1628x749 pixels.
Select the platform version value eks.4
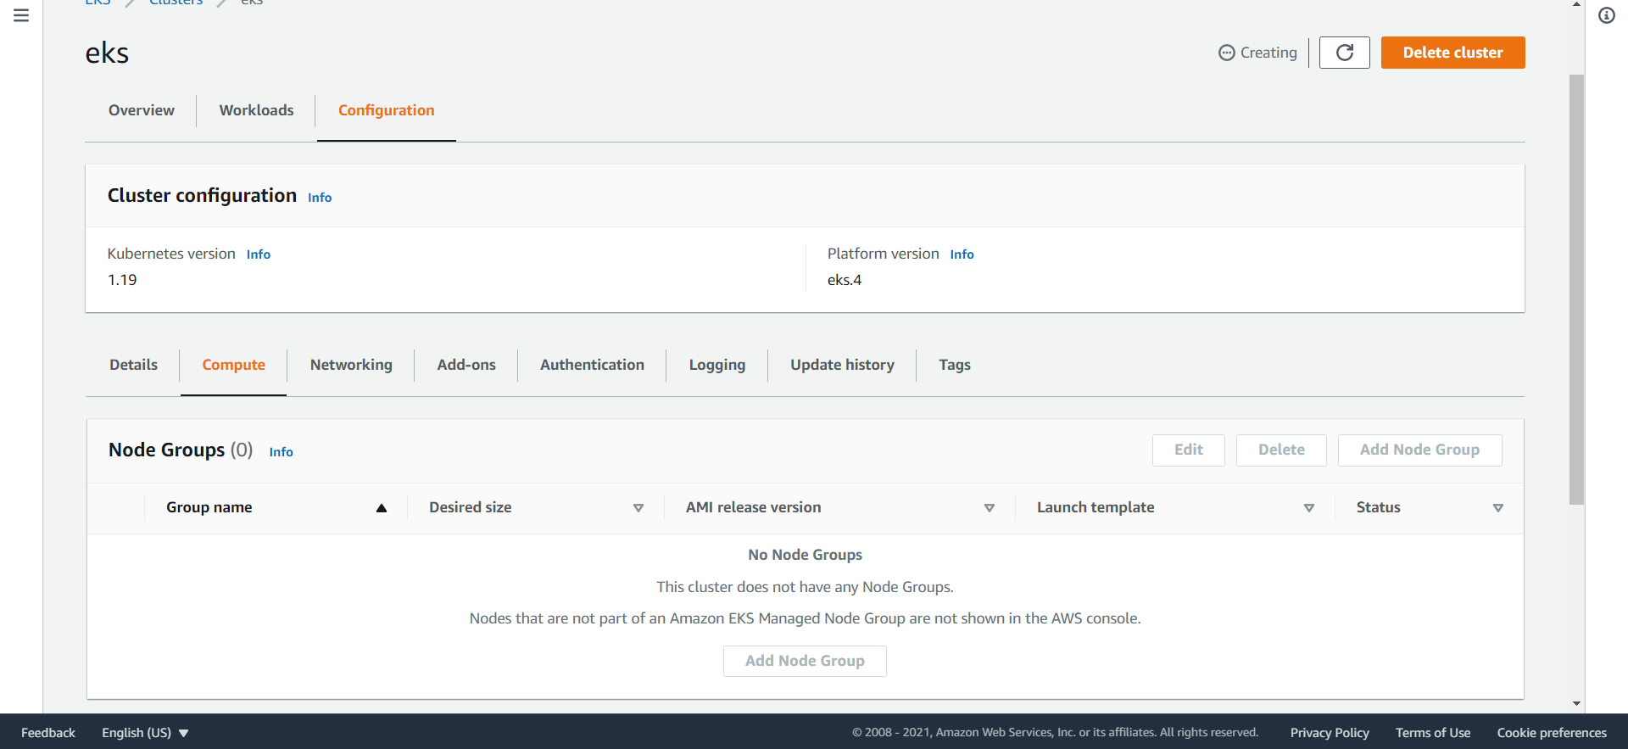click(845, 280)
